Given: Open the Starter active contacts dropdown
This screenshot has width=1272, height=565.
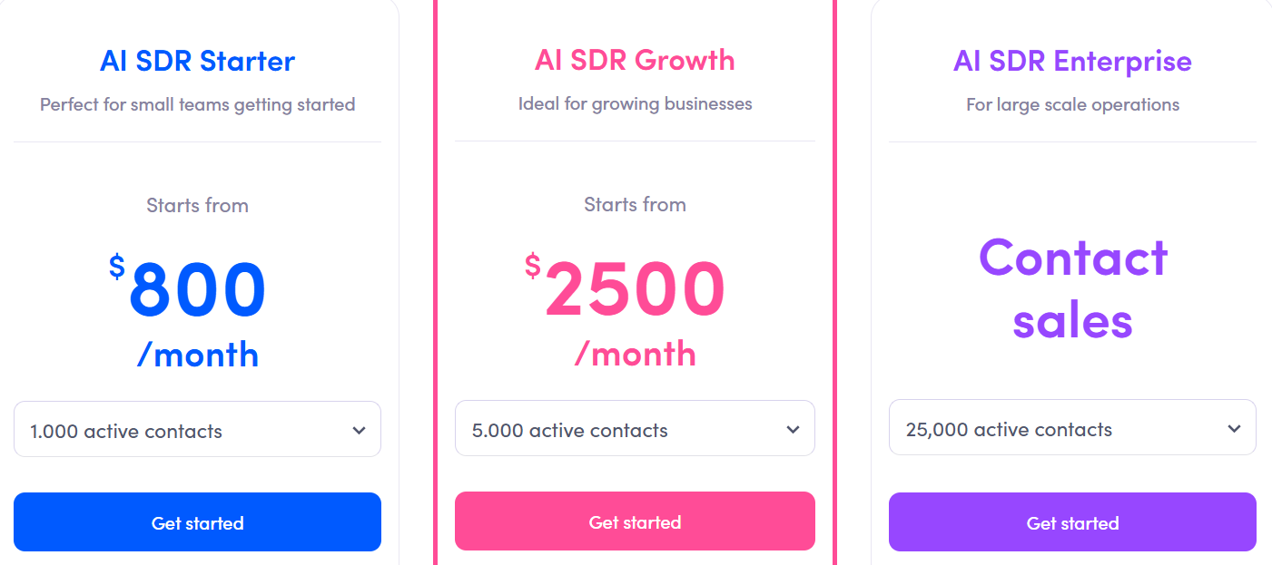Looking at the screenshot, I should click(197, 428).
